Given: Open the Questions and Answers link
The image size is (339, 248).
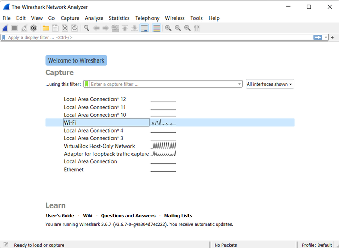Looking at the screenshot, I should (x=128, y=216).
